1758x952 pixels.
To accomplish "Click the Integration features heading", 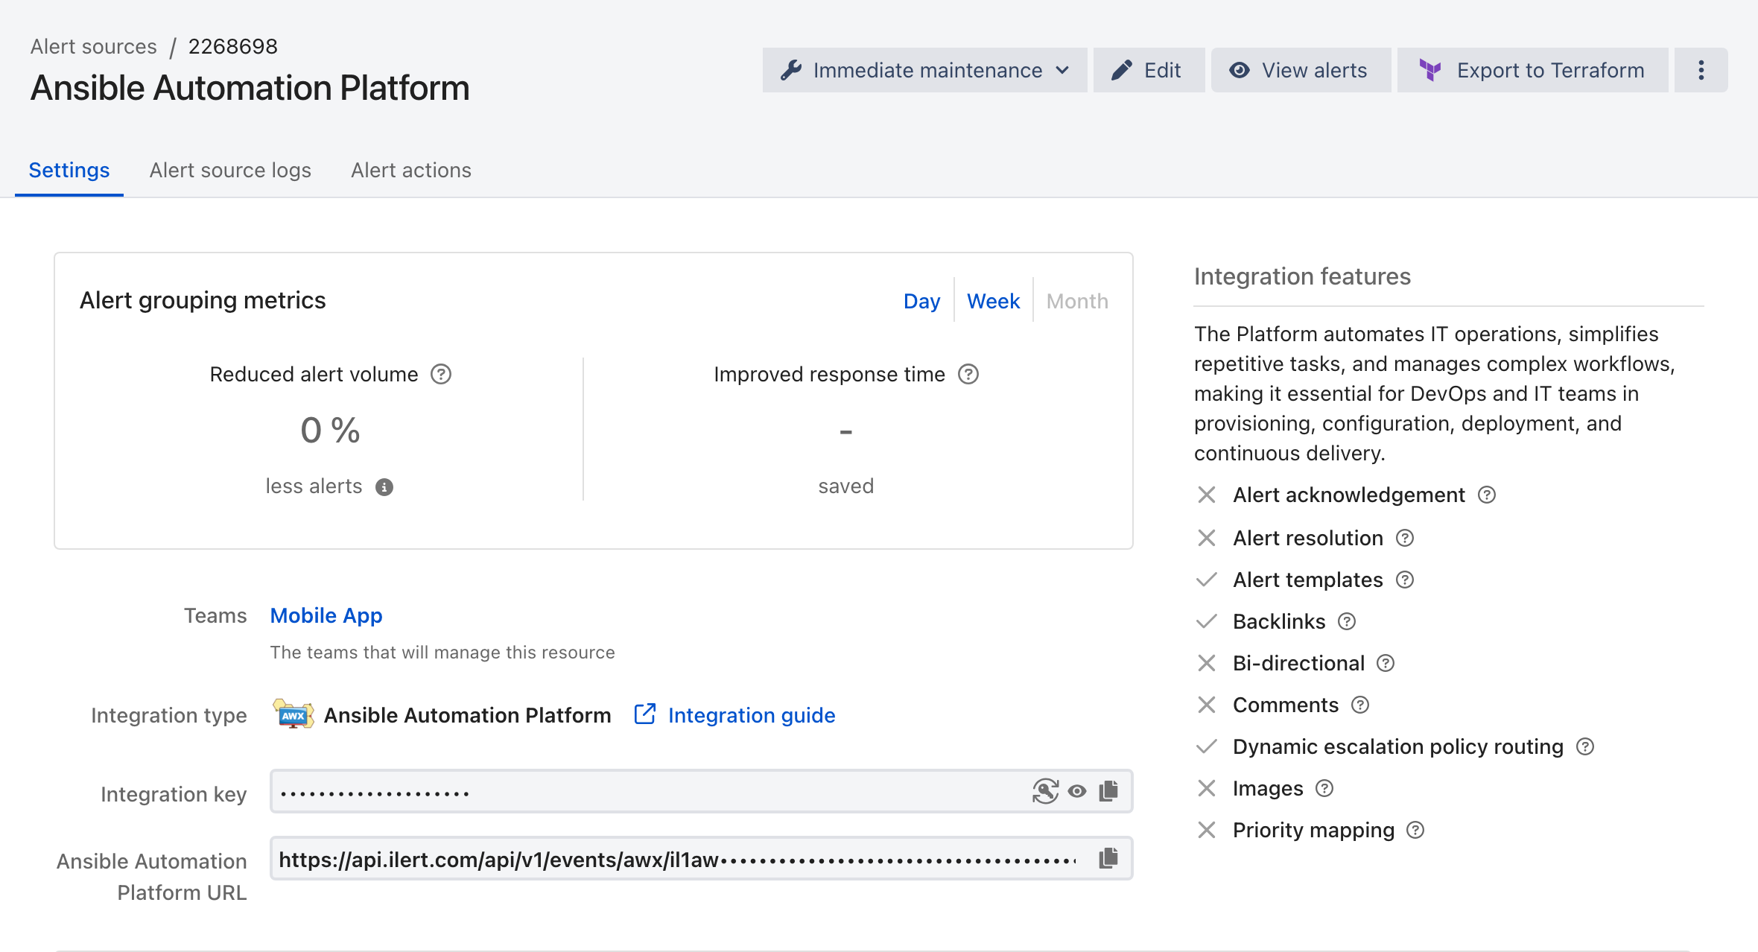I will 1302,276.
